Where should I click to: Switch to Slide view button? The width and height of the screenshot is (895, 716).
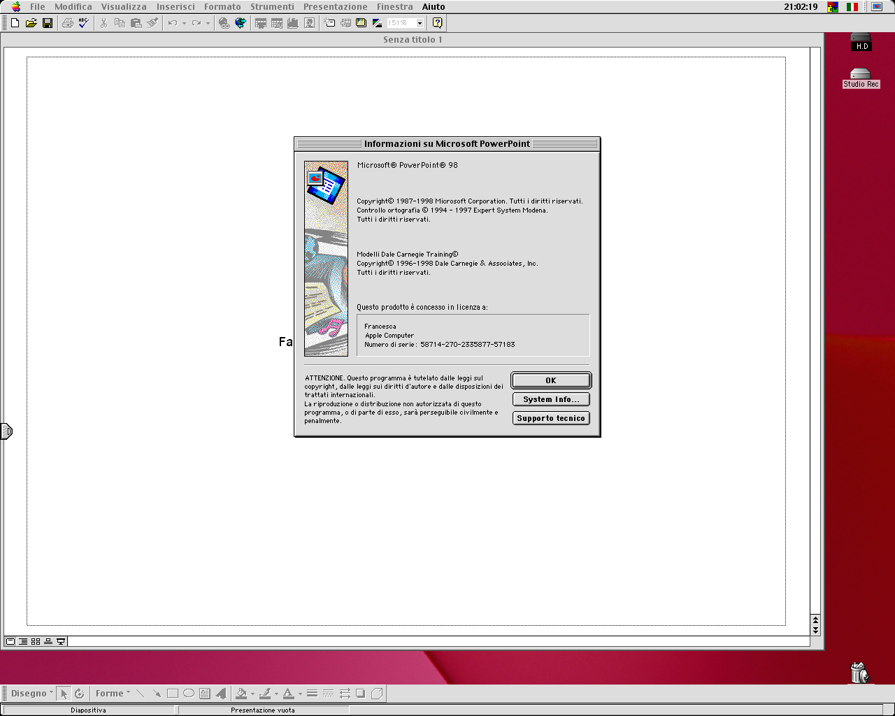pyautogui.click(x=10, y=641)
